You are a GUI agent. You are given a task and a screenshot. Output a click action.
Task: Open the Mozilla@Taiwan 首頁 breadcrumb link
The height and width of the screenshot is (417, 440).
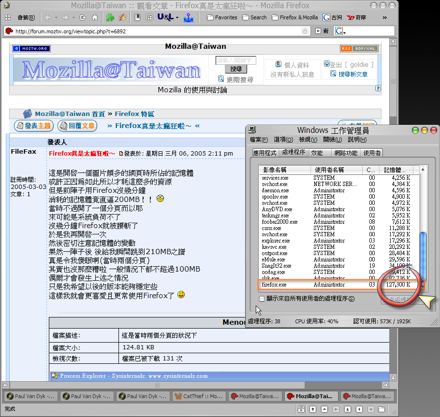pos(70,114)
